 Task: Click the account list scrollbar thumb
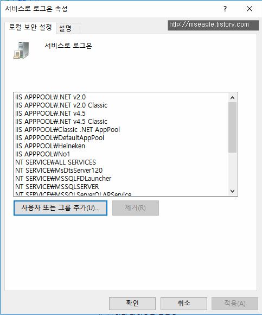[232, 128]
